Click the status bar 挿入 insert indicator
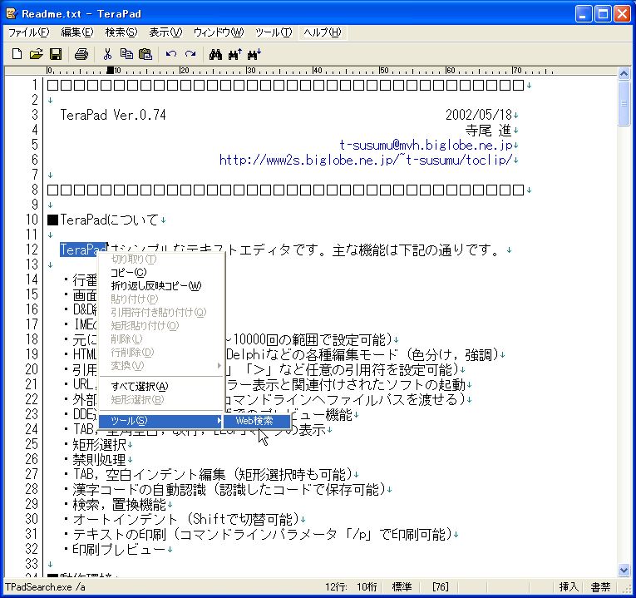The width and height of the screenshot is (636, 598). click(x=569, y=586)
